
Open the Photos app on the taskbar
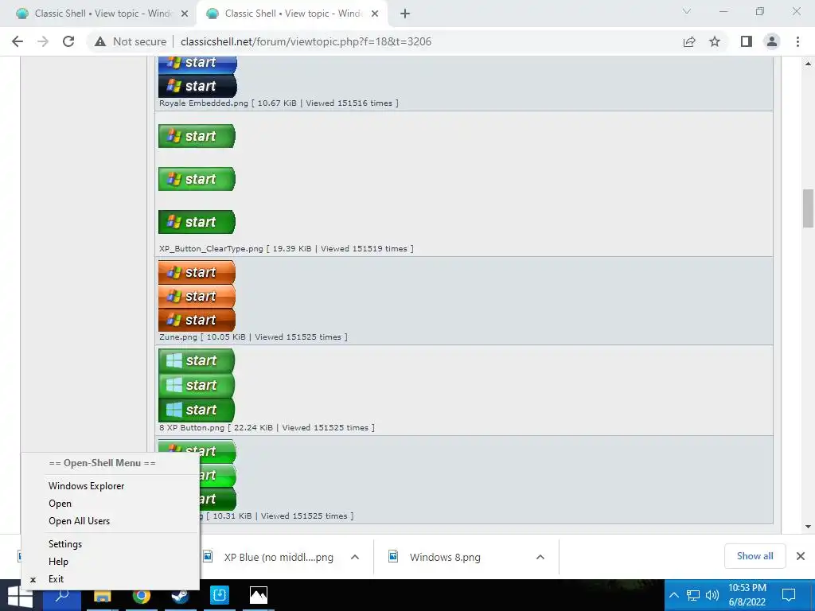(259, 595)
